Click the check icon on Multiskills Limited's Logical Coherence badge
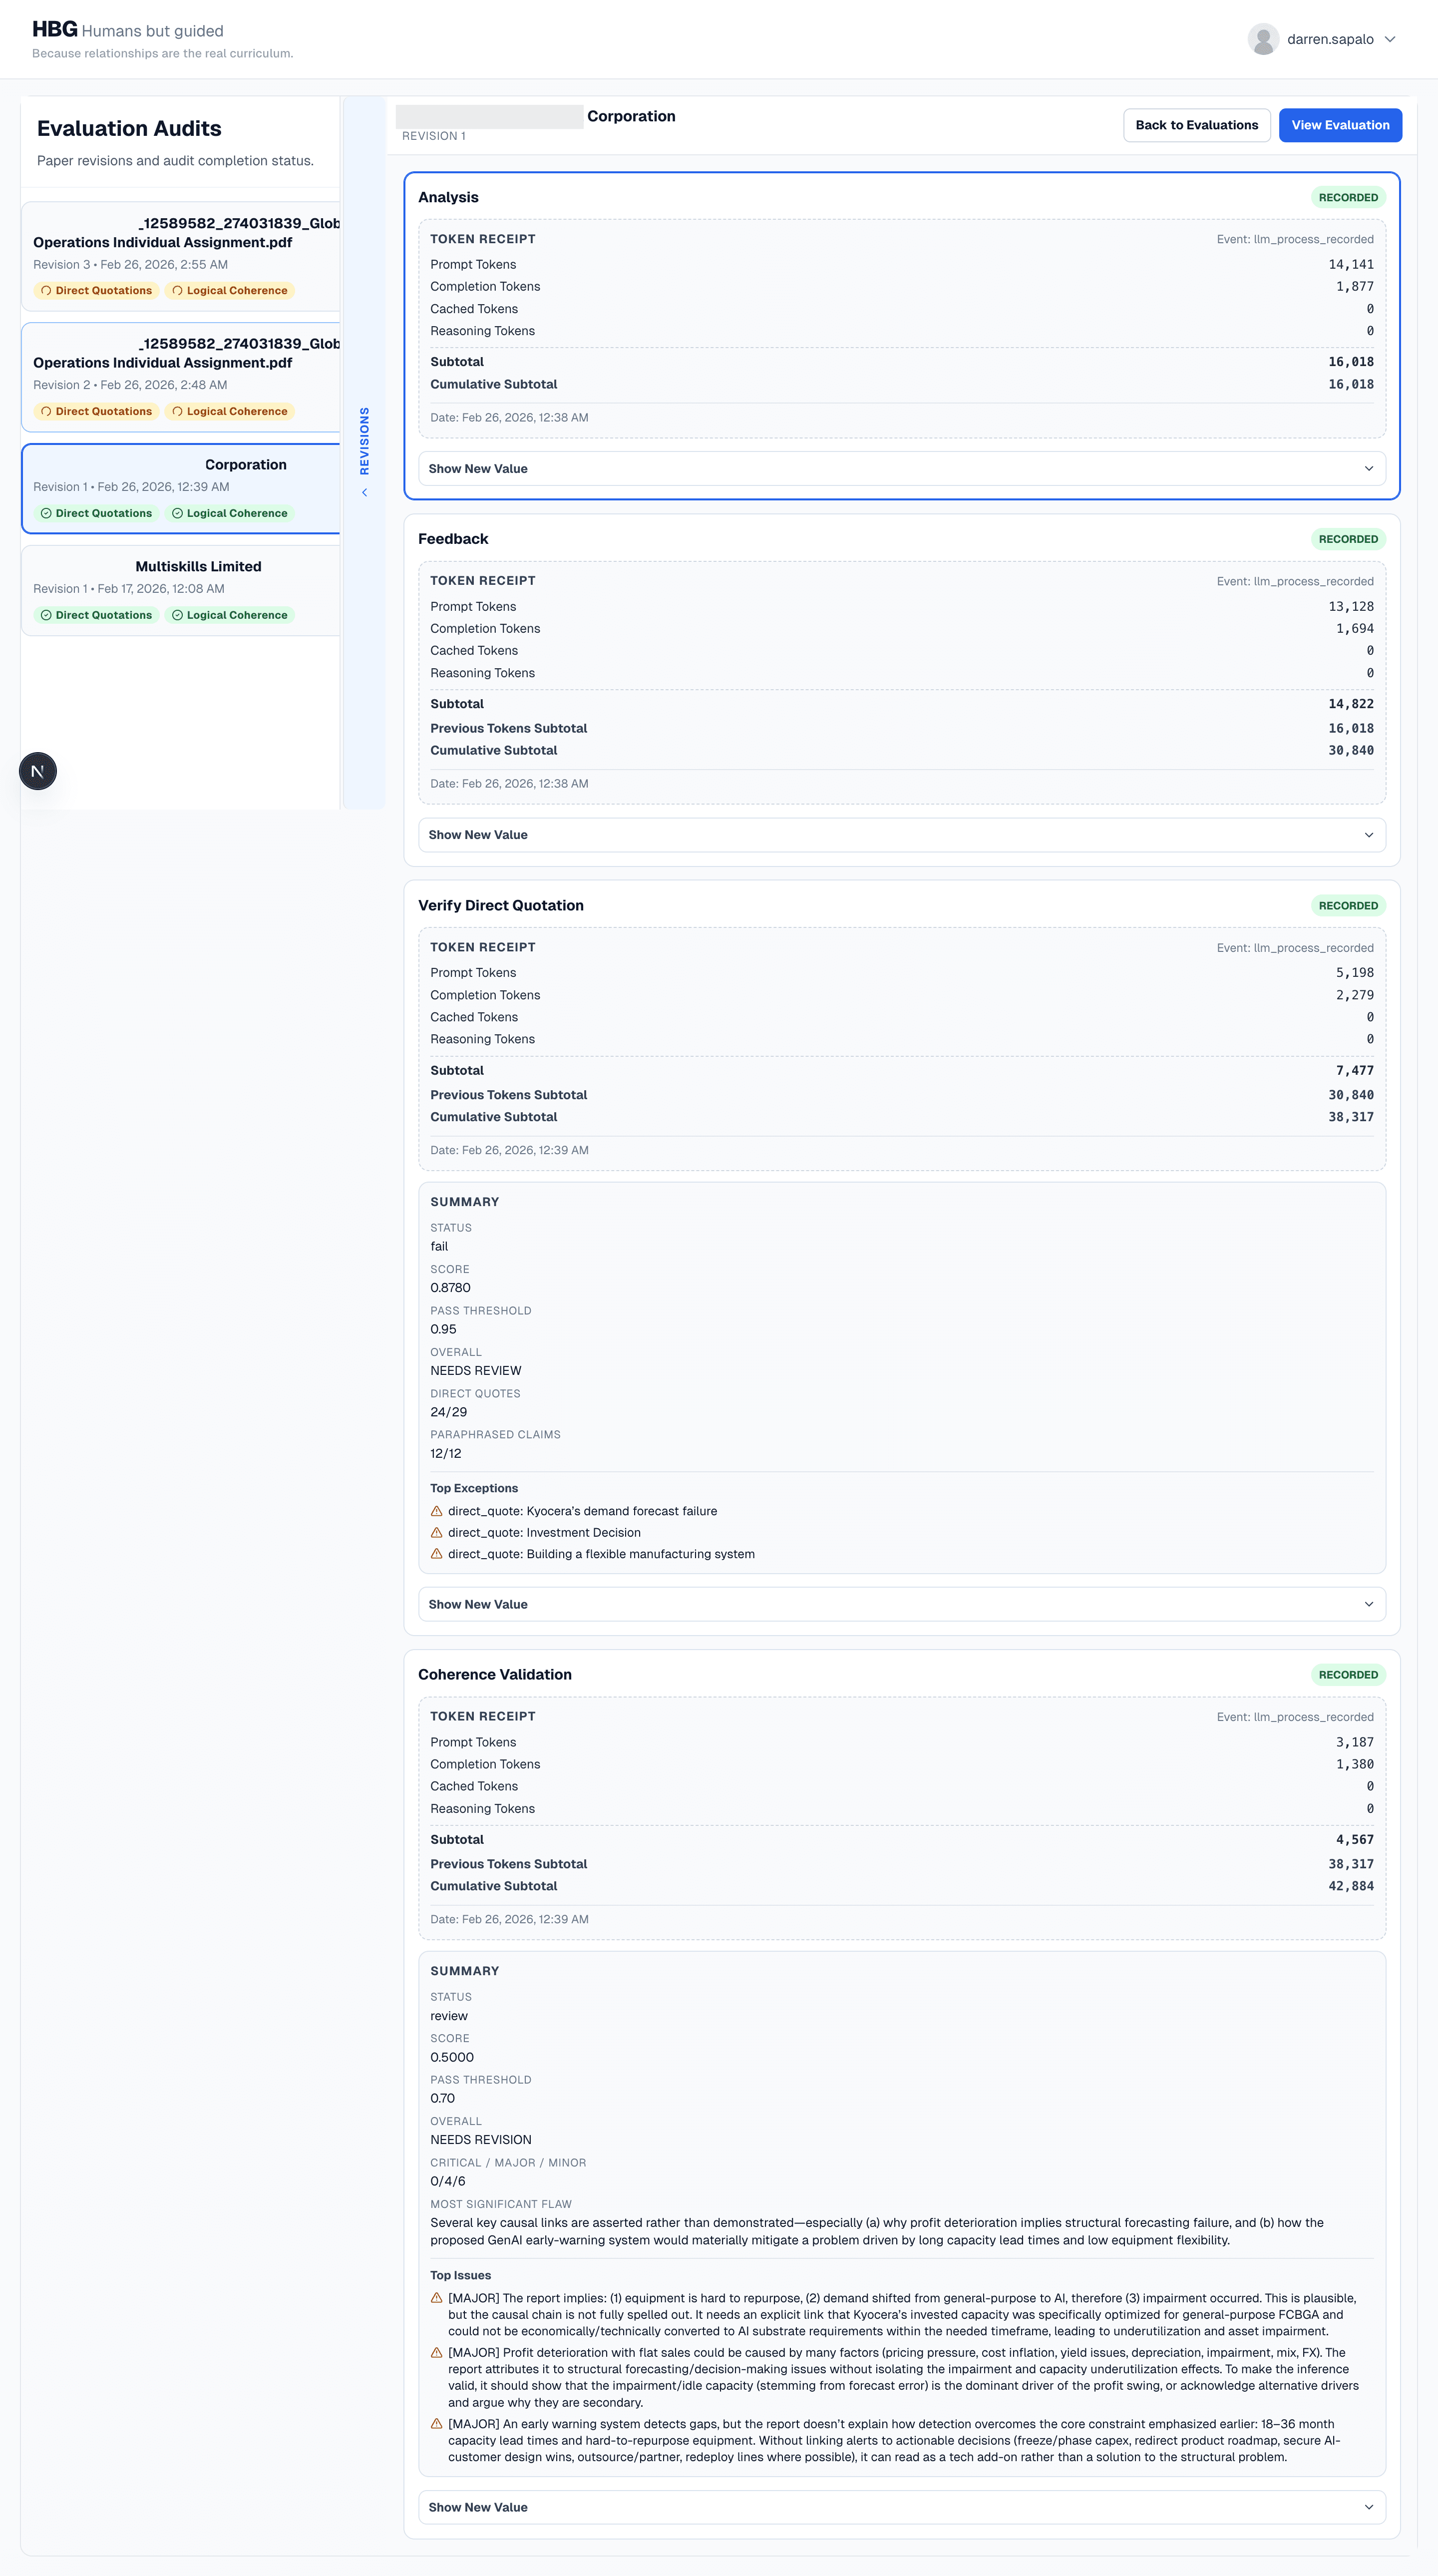This screenshot has height=2576, width=1438. tap(178, 615)
